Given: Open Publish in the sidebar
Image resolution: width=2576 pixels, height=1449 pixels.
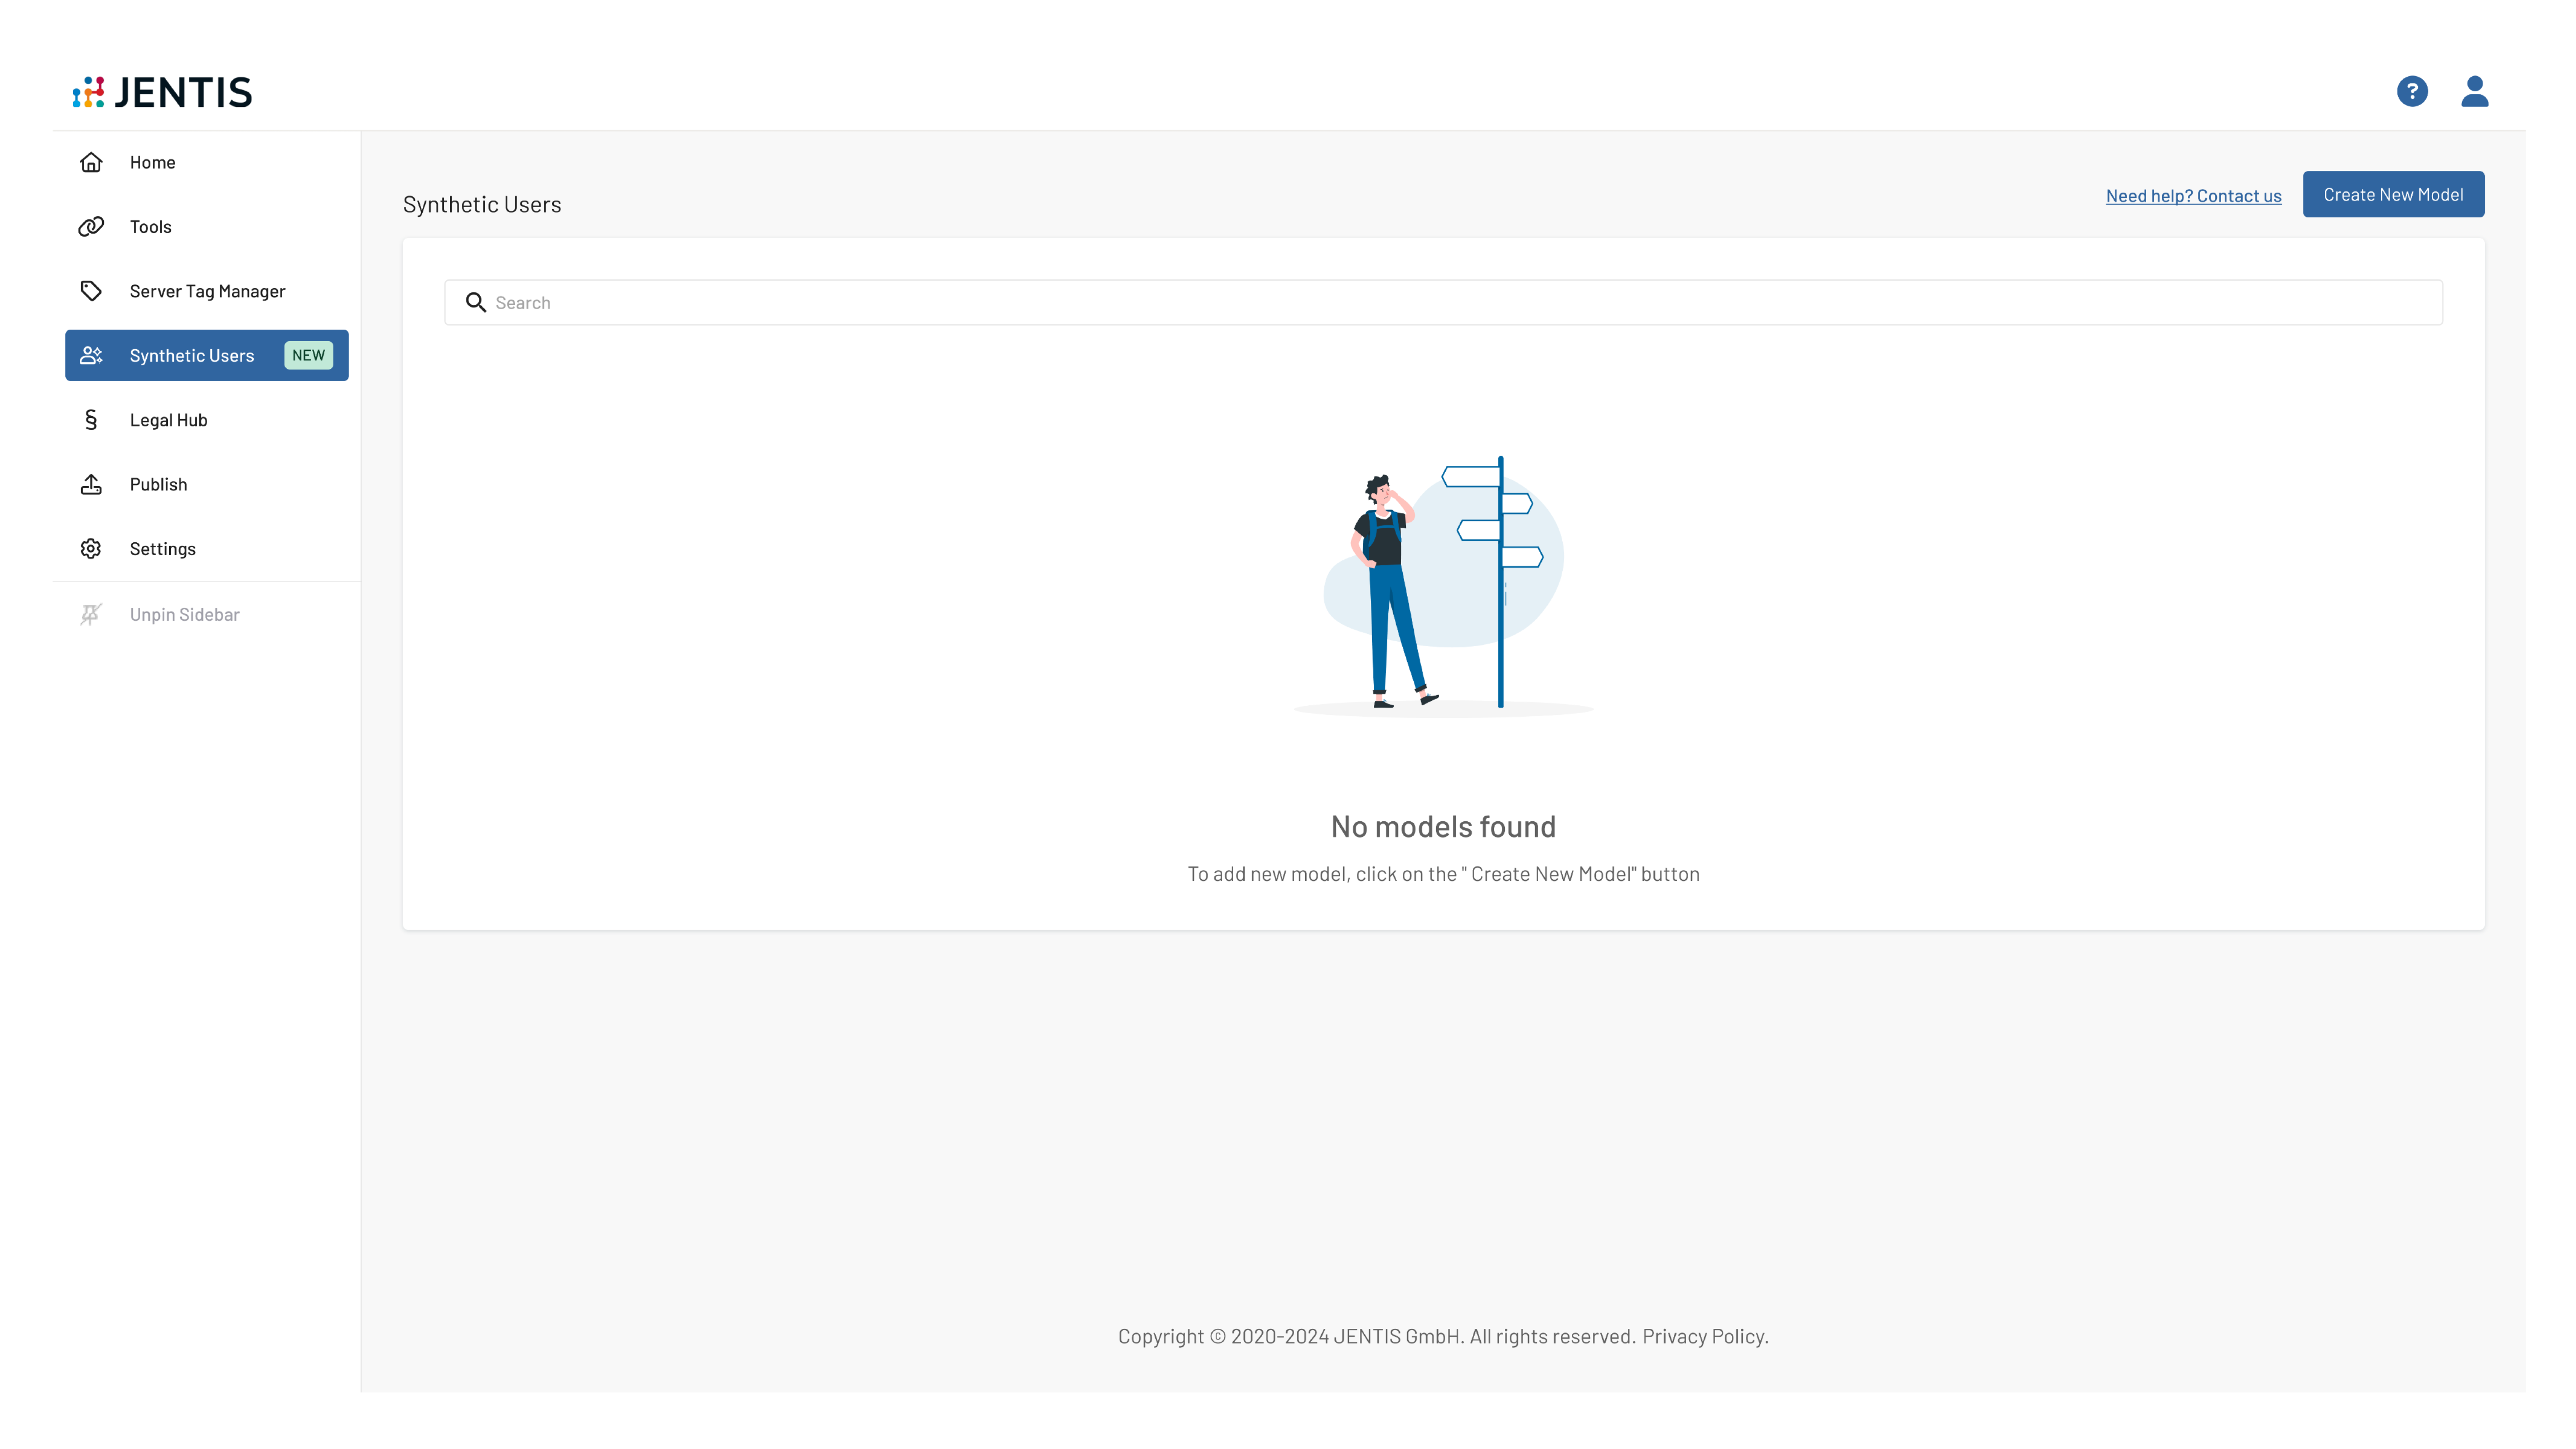Looking at the screenshot, I should coord(207,485).
